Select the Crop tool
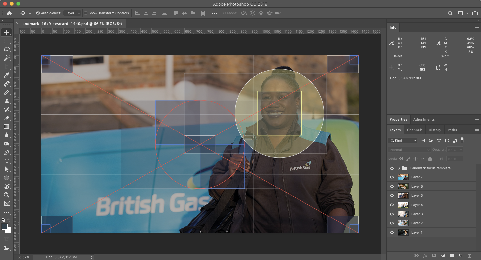481x260 pixels. tap(7, 67)
